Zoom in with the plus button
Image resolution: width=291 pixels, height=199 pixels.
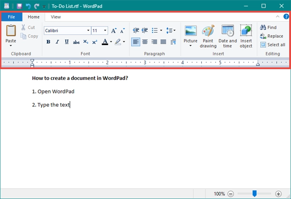(x=278, y=194)
